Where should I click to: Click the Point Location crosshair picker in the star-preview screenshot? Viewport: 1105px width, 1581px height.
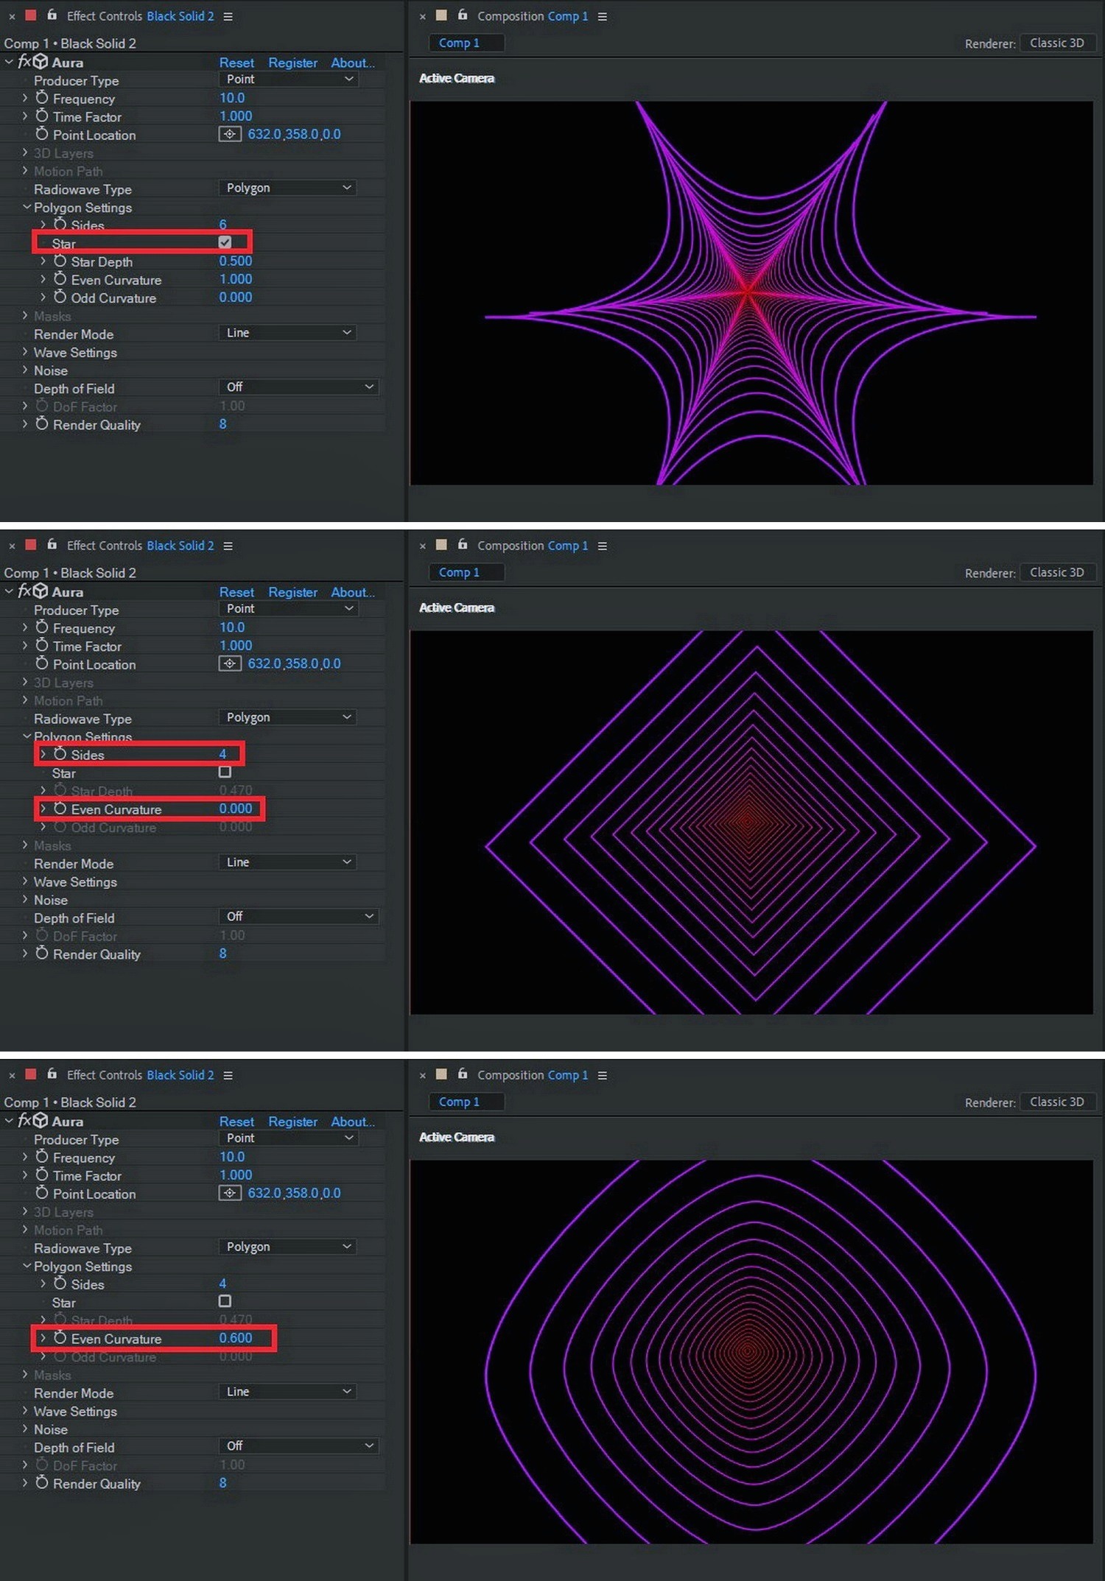[x=230, y=134]
